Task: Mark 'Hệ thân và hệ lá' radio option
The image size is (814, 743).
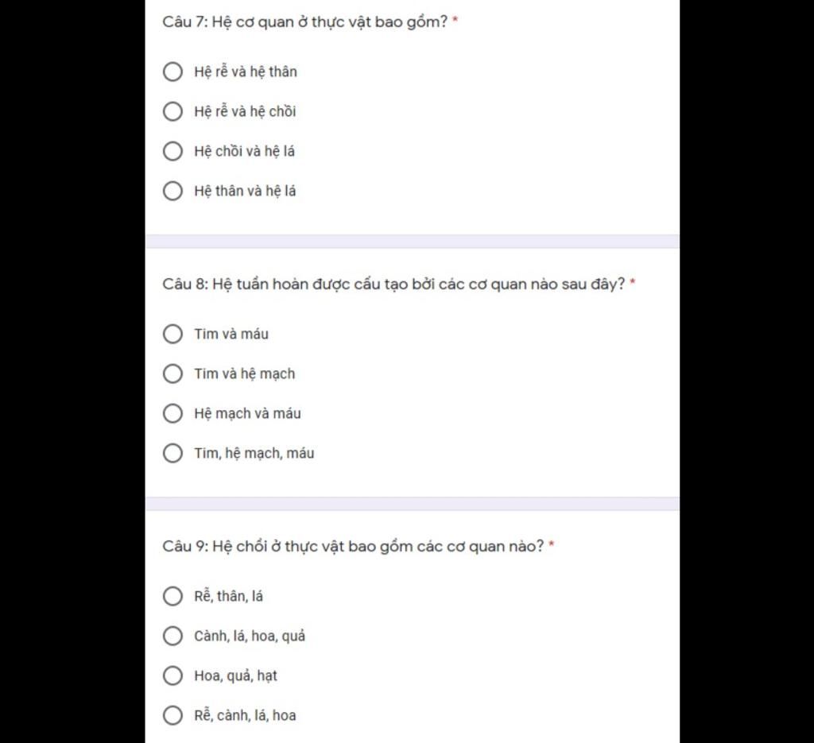Action: (x=172, y=191)
